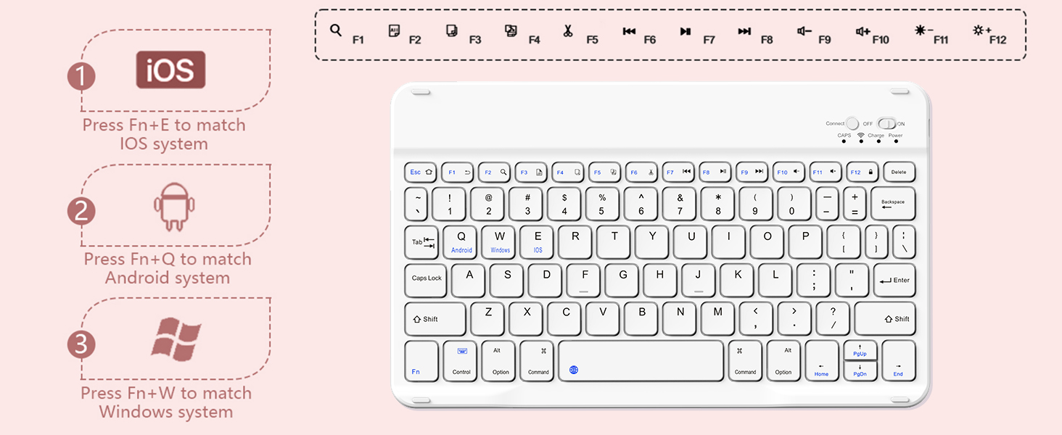Hit the Home left-arrow key
Viewport: 1062px width, 435px height.
[x=822, y=360]
